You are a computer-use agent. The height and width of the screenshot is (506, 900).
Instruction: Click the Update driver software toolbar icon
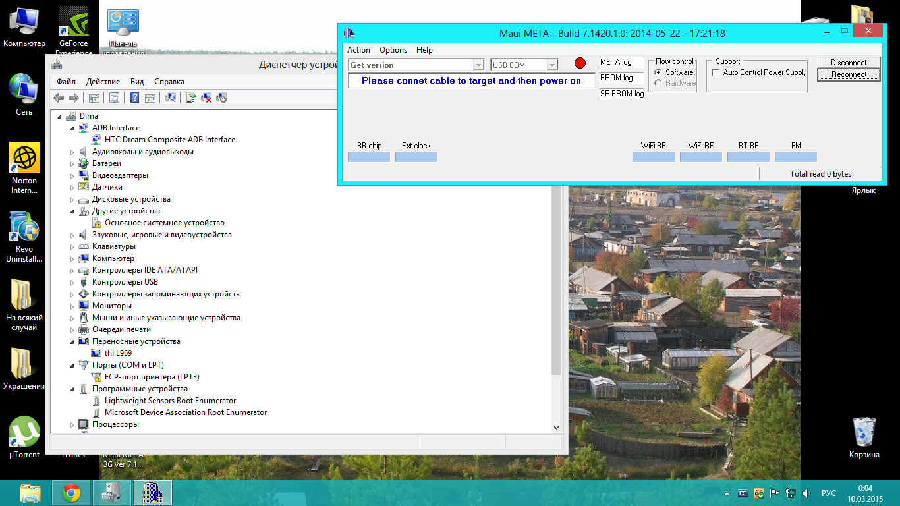[191, 98]
